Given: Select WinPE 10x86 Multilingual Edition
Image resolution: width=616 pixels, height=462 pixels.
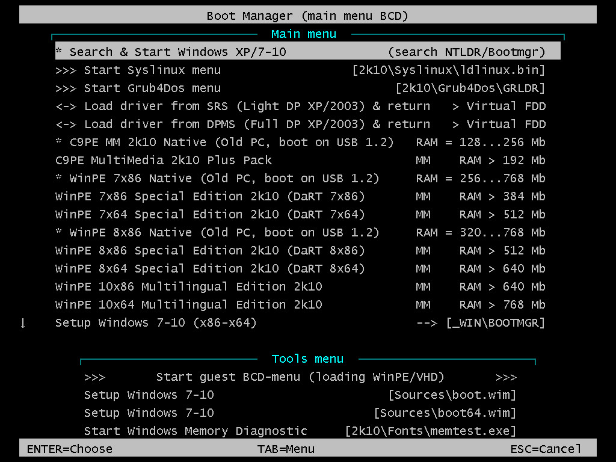Looking at the screenshot, I should point(300,286).
